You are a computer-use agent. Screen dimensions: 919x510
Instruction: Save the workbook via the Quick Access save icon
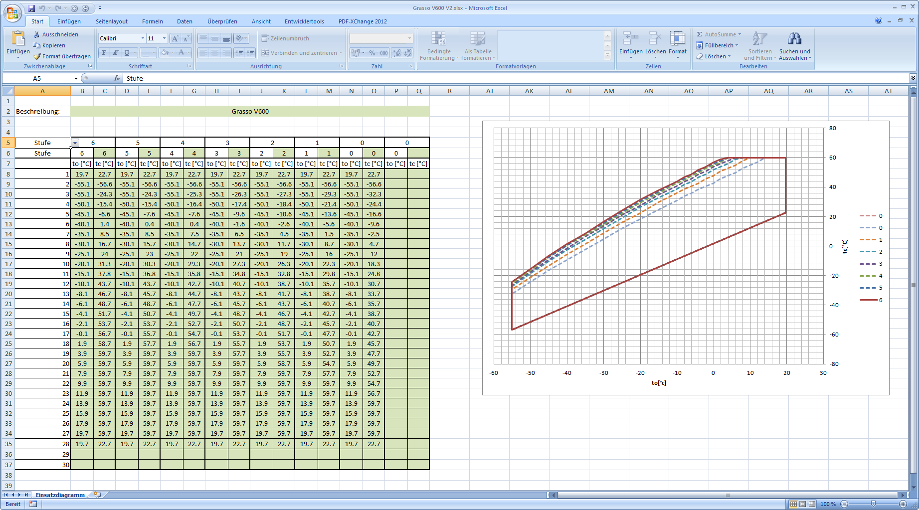pyautogui.click(x=31, y=8)
